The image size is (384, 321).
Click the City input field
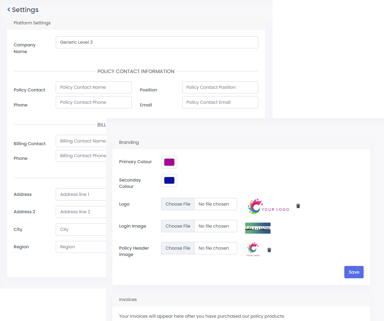point(81,230)
